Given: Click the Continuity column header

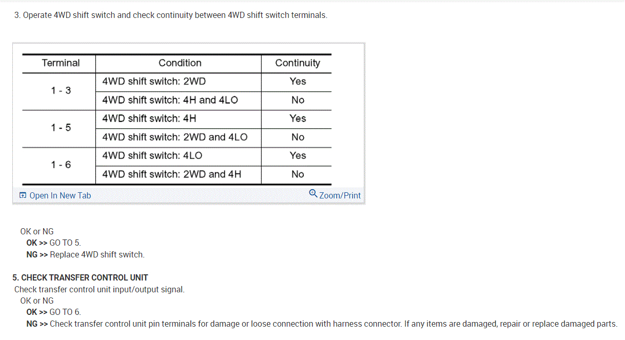Looking at the screenshot, I should click(x=297, y=63).
